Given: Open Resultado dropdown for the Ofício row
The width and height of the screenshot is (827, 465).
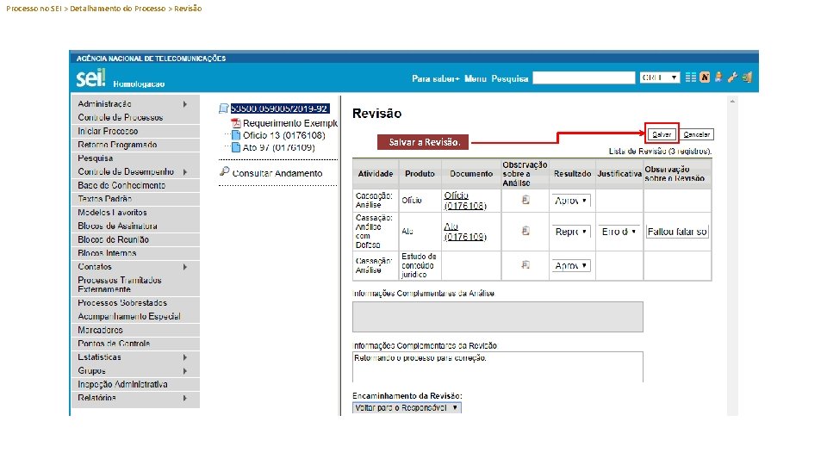Looking at the screenshot, I should 570,201.
